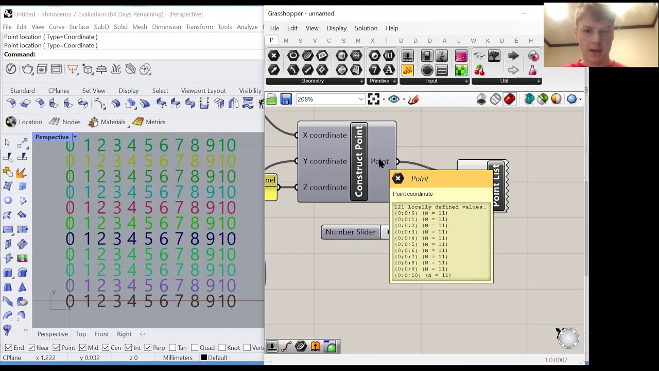This screenshot has height=371, width=659.
Task: Click the Point parameter icon with X
Action: click(274, 56)
